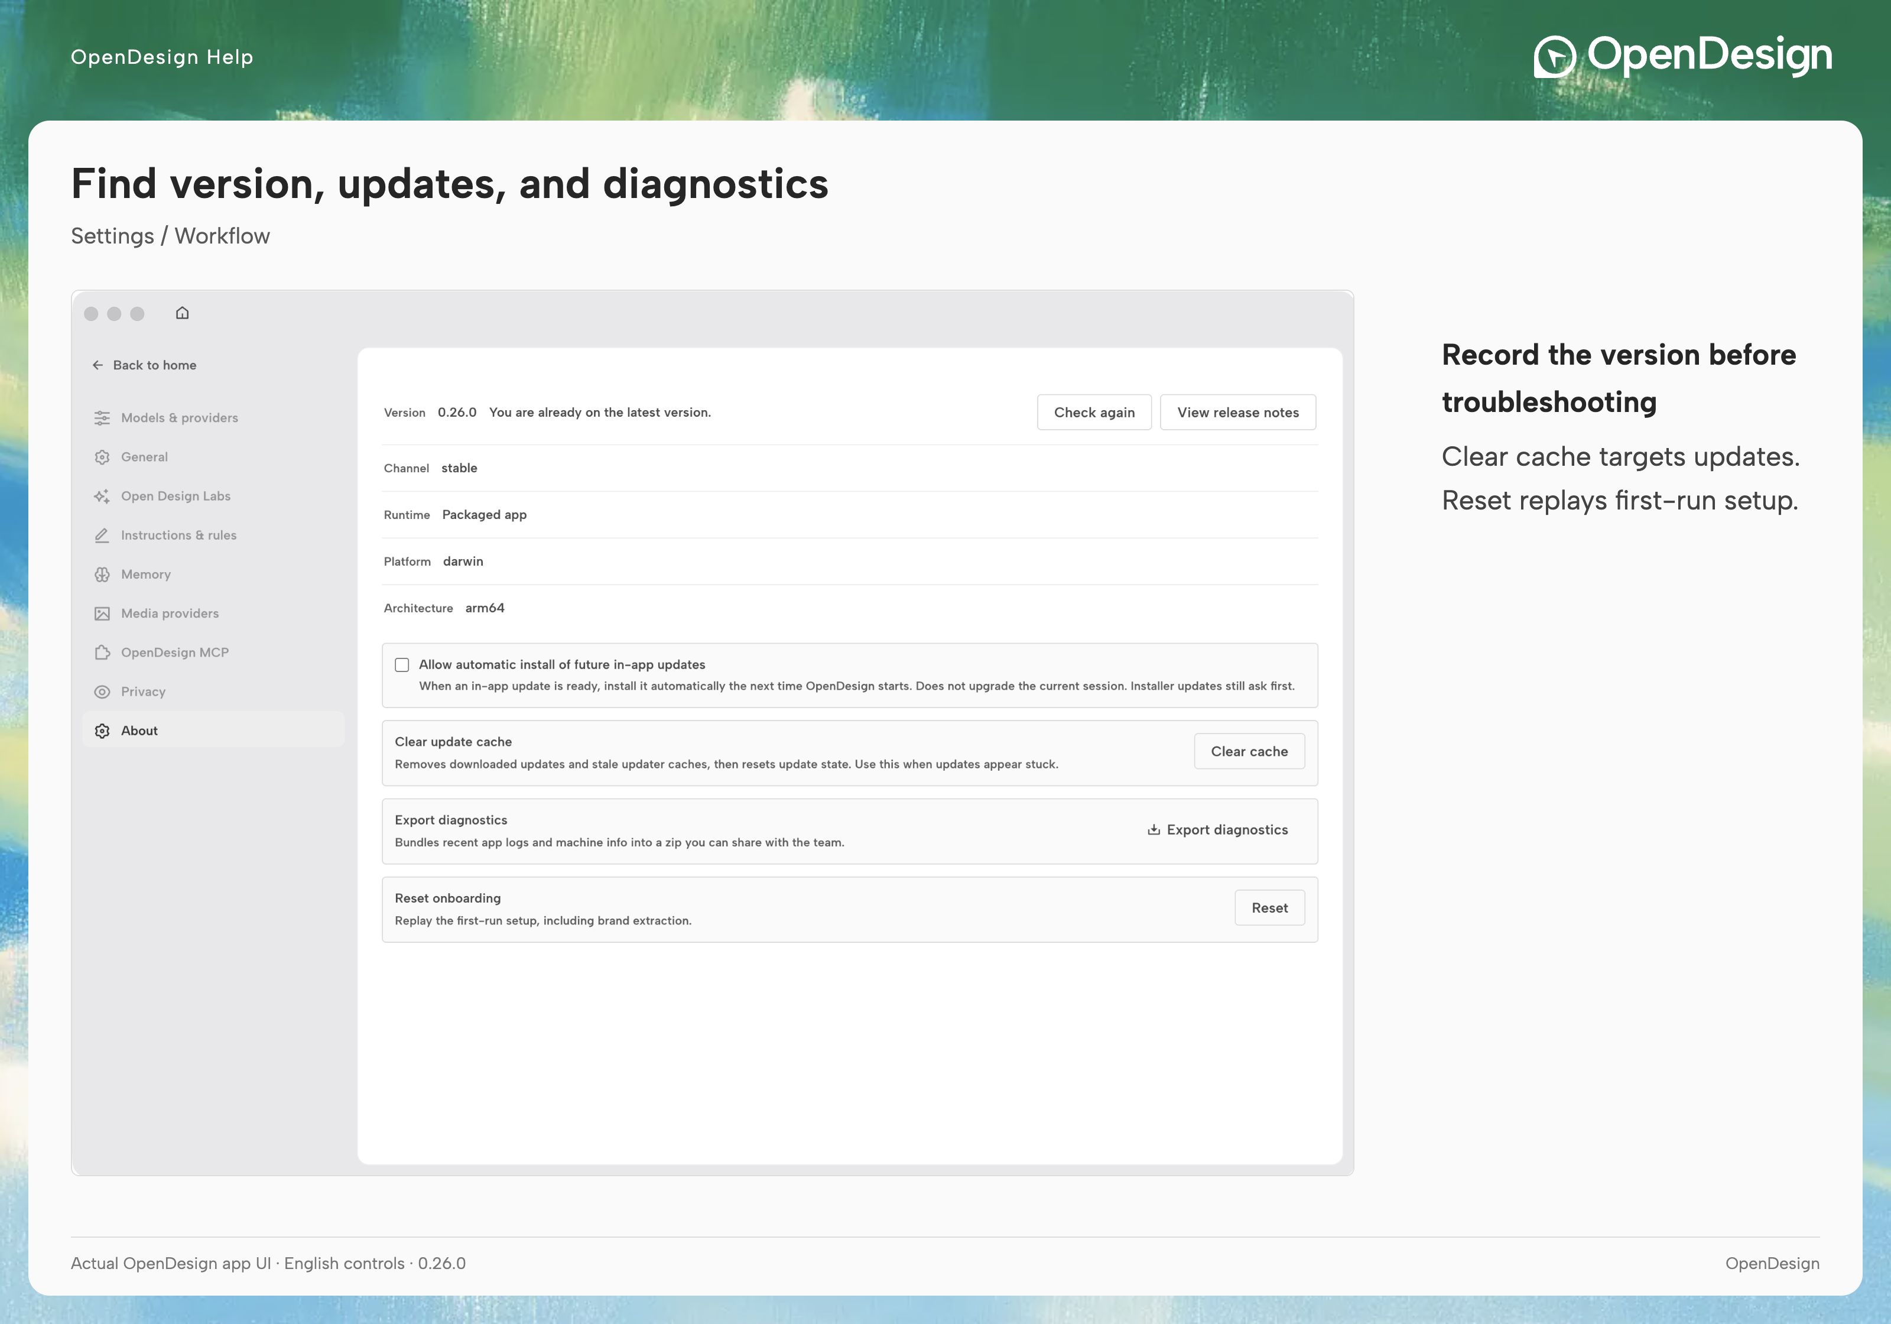Click the architecture value "arm64"
This screenshot has width=1891, height=1324.
pos(485,608)
